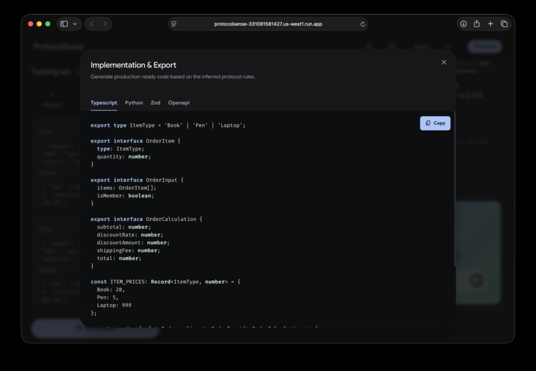Switch to the Zod tab
Image resolution: width=536 pixels, height=371 pixels.
[x=155, y=103]
